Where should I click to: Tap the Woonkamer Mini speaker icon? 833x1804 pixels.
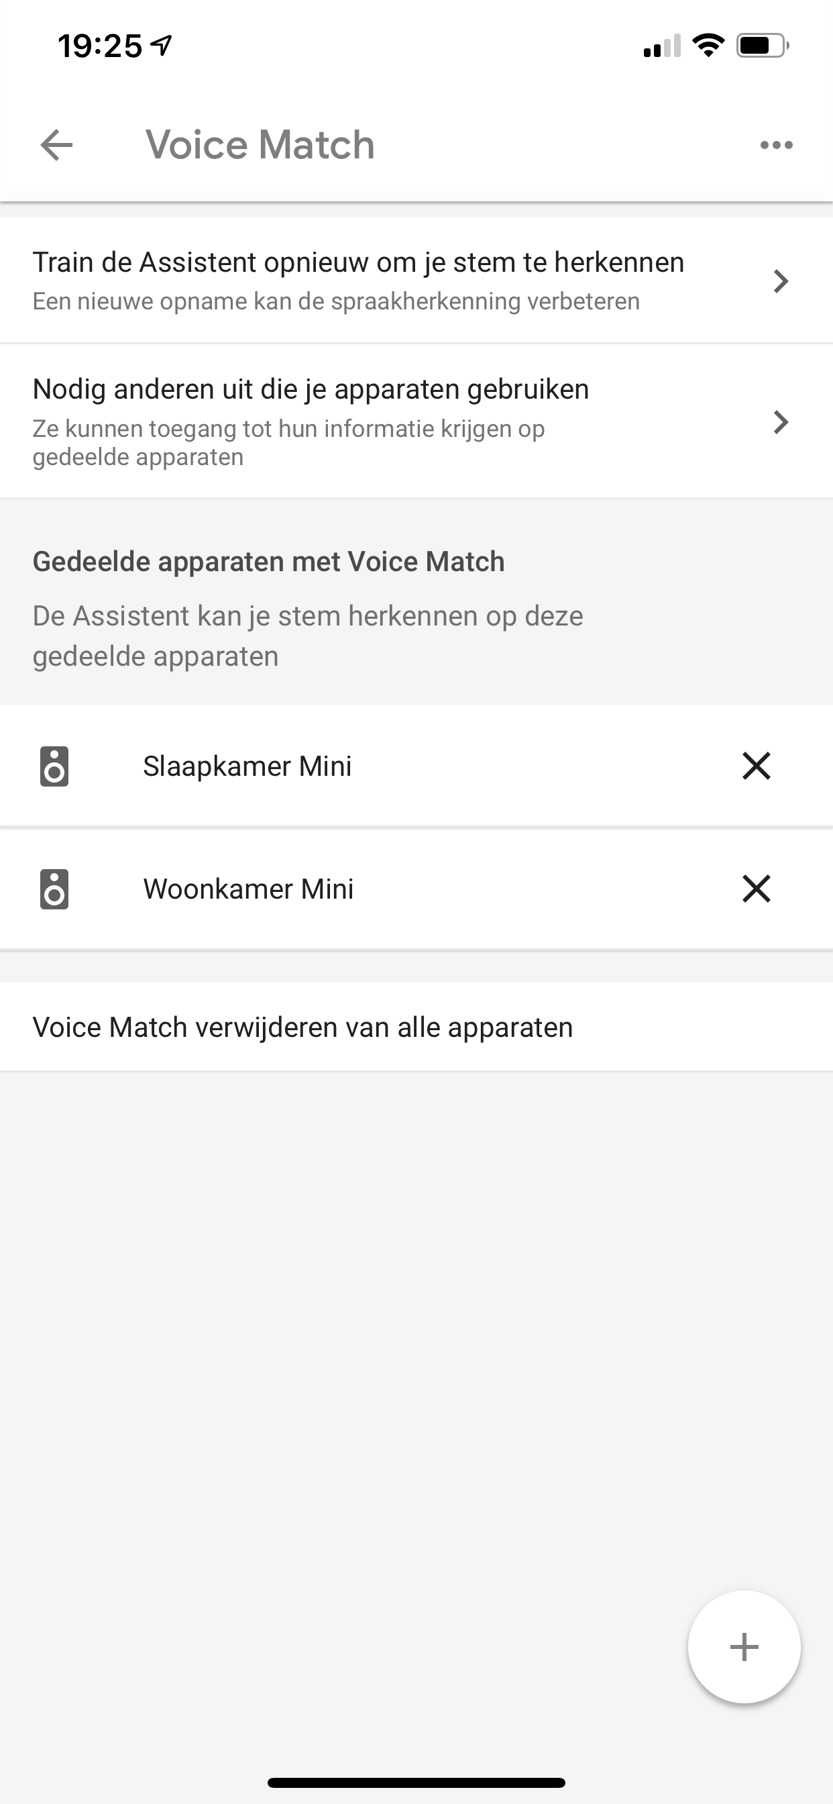[x=54, y=889]
